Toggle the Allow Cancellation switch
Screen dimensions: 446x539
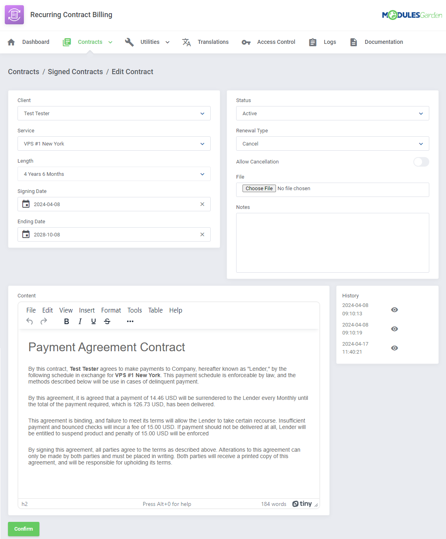coord(421,162)
